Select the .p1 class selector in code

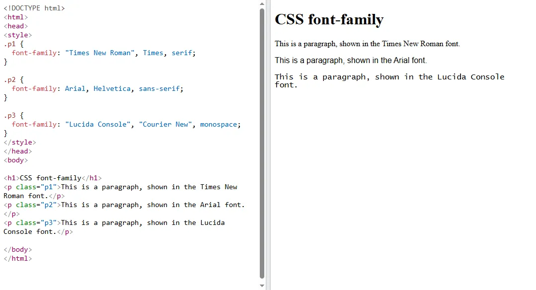[x=9, y=44]
